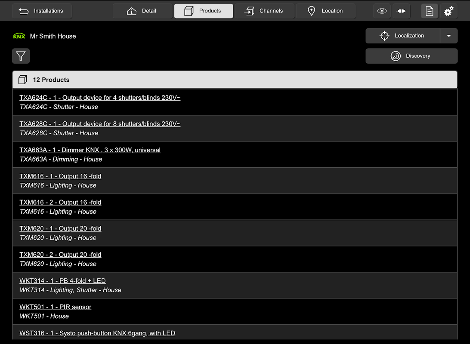Click 'TXA628C - Shutter - House' subtitle

pyautogui.click(x=59, y=133)
